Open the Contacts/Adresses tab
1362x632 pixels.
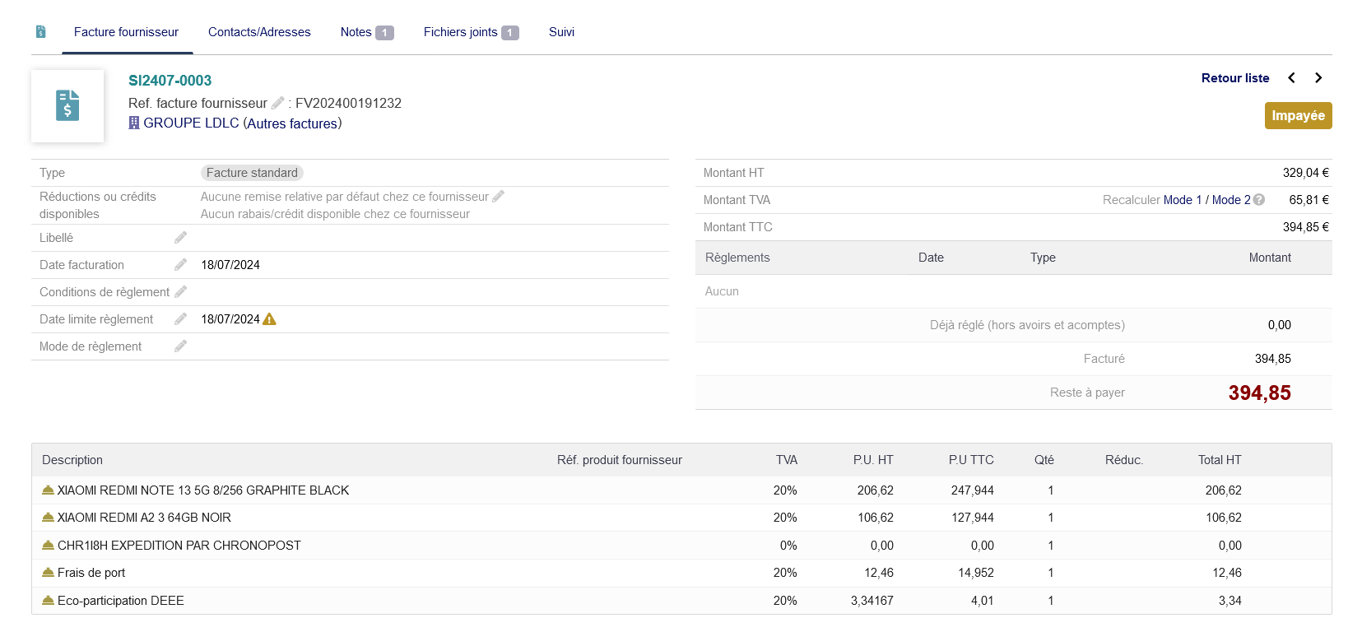[x=259, y=32]
